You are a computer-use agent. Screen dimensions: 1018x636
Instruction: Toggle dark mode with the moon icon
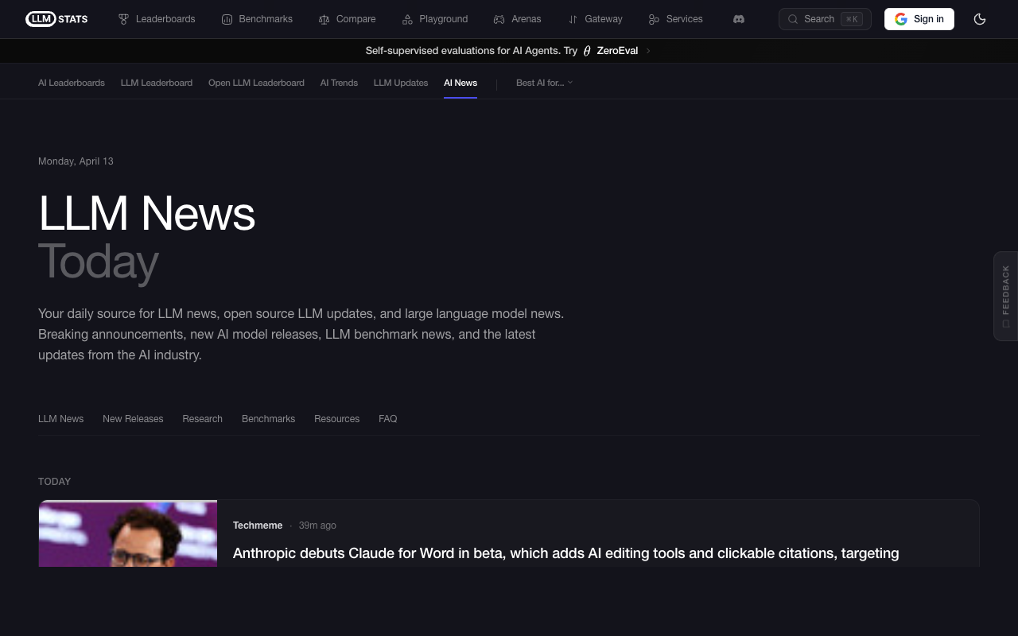(980, 19)
